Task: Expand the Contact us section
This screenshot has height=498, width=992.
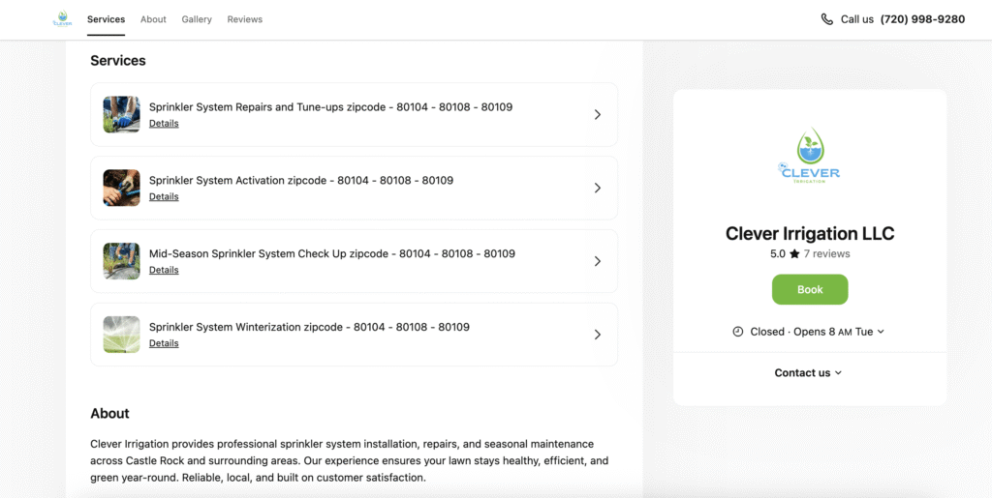Action: coord(809,373)
